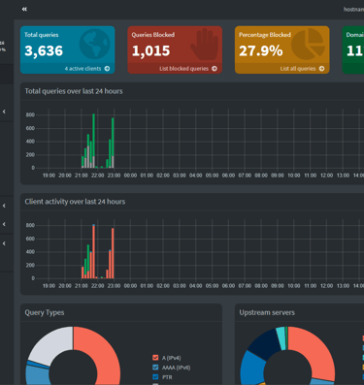364x385 pixels.
Task: Expand sidebar chevron beside the Total queries chart
Action: [x=4, y=112]
